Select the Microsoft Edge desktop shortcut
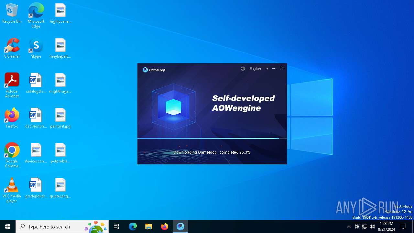The height and width of the screenshot is (233, 414). (36, 16)
